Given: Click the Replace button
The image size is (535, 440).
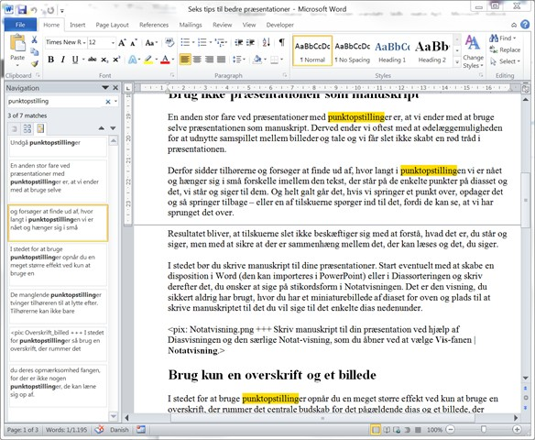Looking at the screenshot, I should pos(505,49).
